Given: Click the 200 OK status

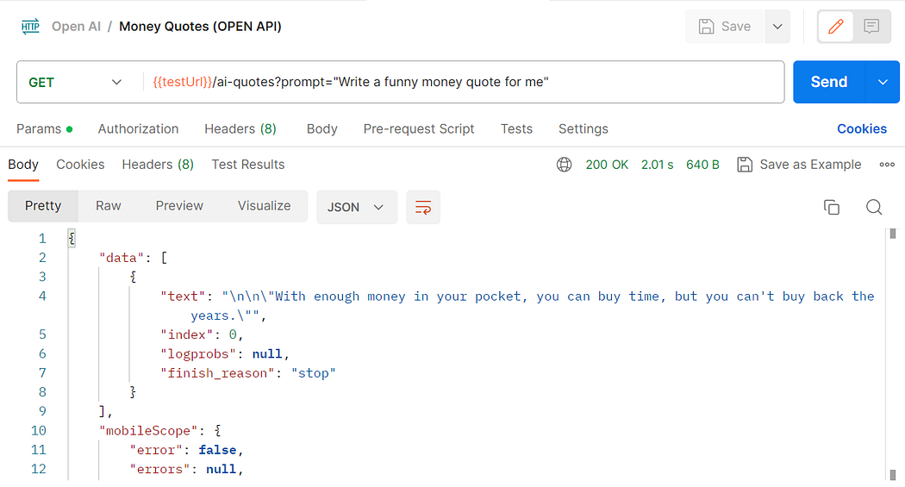Looking at the screenshot, I should pyautogui.click(x=607, y=165).
